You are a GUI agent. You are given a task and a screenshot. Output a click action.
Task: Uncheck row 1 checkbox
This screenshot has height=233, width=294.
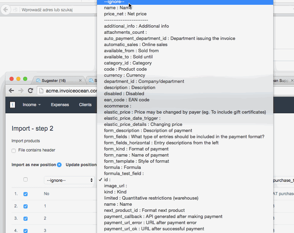(x=26, y=194)
